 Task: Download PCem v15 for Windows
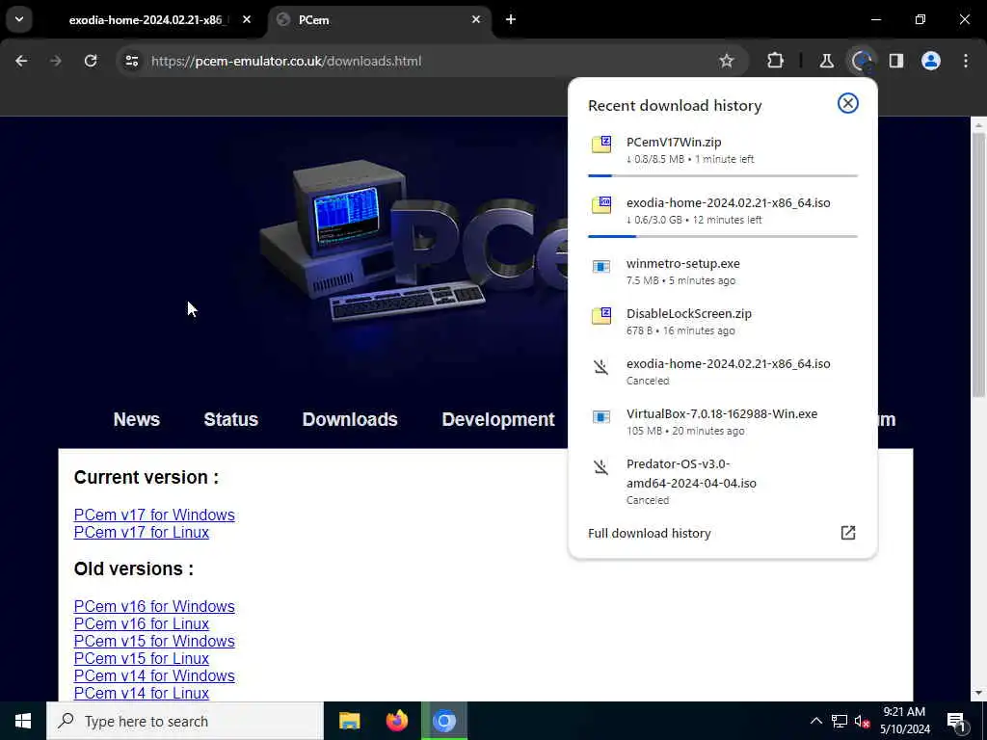(154, 641)
